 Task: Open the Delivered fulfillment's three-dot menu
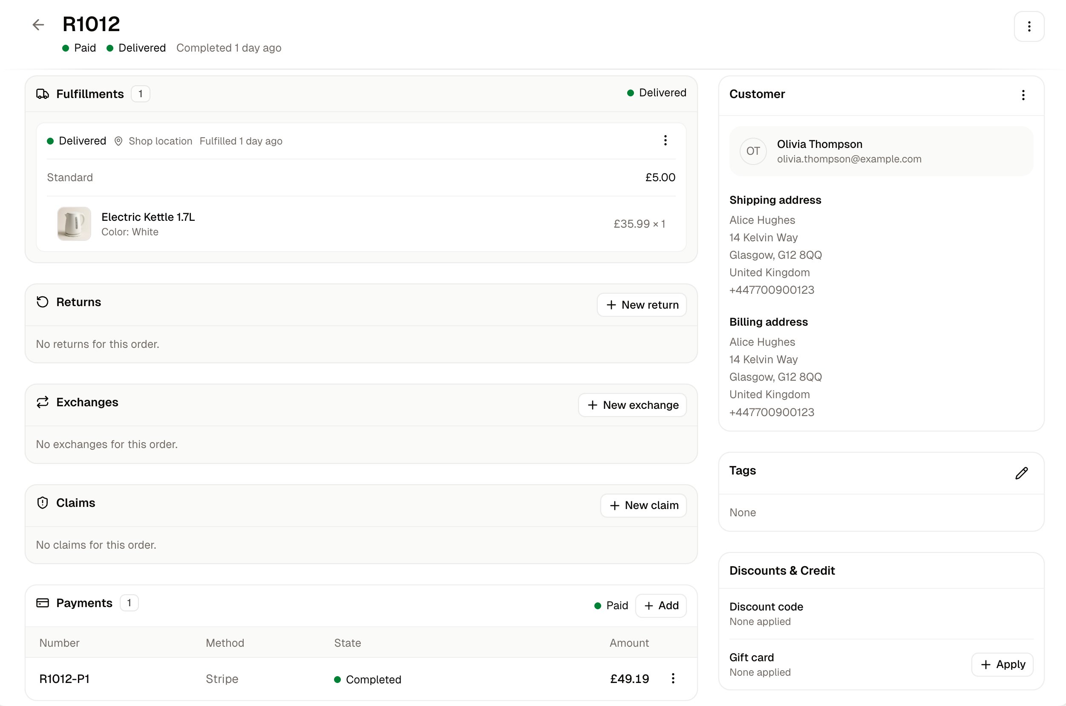tap(665, 141)
